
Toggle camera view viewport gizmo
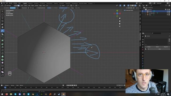pyautogui.click(x=120, y=24)
